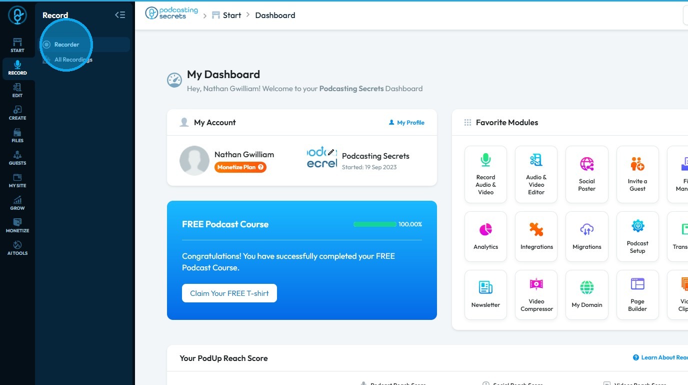Open the Grow sidebar section
Screen dimensions: 688x385
pos(17,203)
